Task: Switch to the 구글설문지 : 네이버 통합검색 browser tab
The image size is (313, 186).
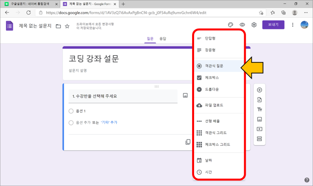Action: [x=30, y=4]
